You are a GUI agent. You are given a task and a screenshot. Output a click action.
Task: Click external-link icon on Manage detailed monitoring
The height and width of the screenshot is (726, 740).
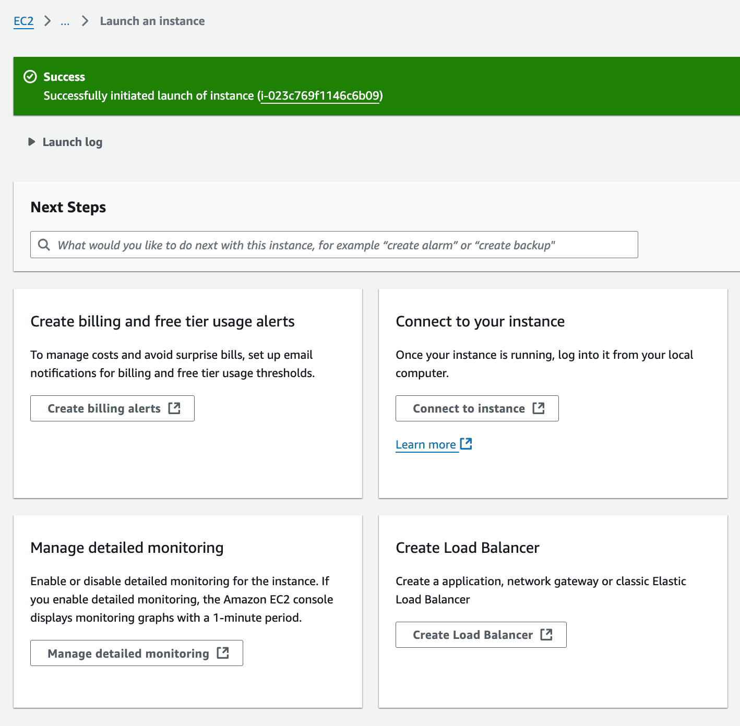224,653
